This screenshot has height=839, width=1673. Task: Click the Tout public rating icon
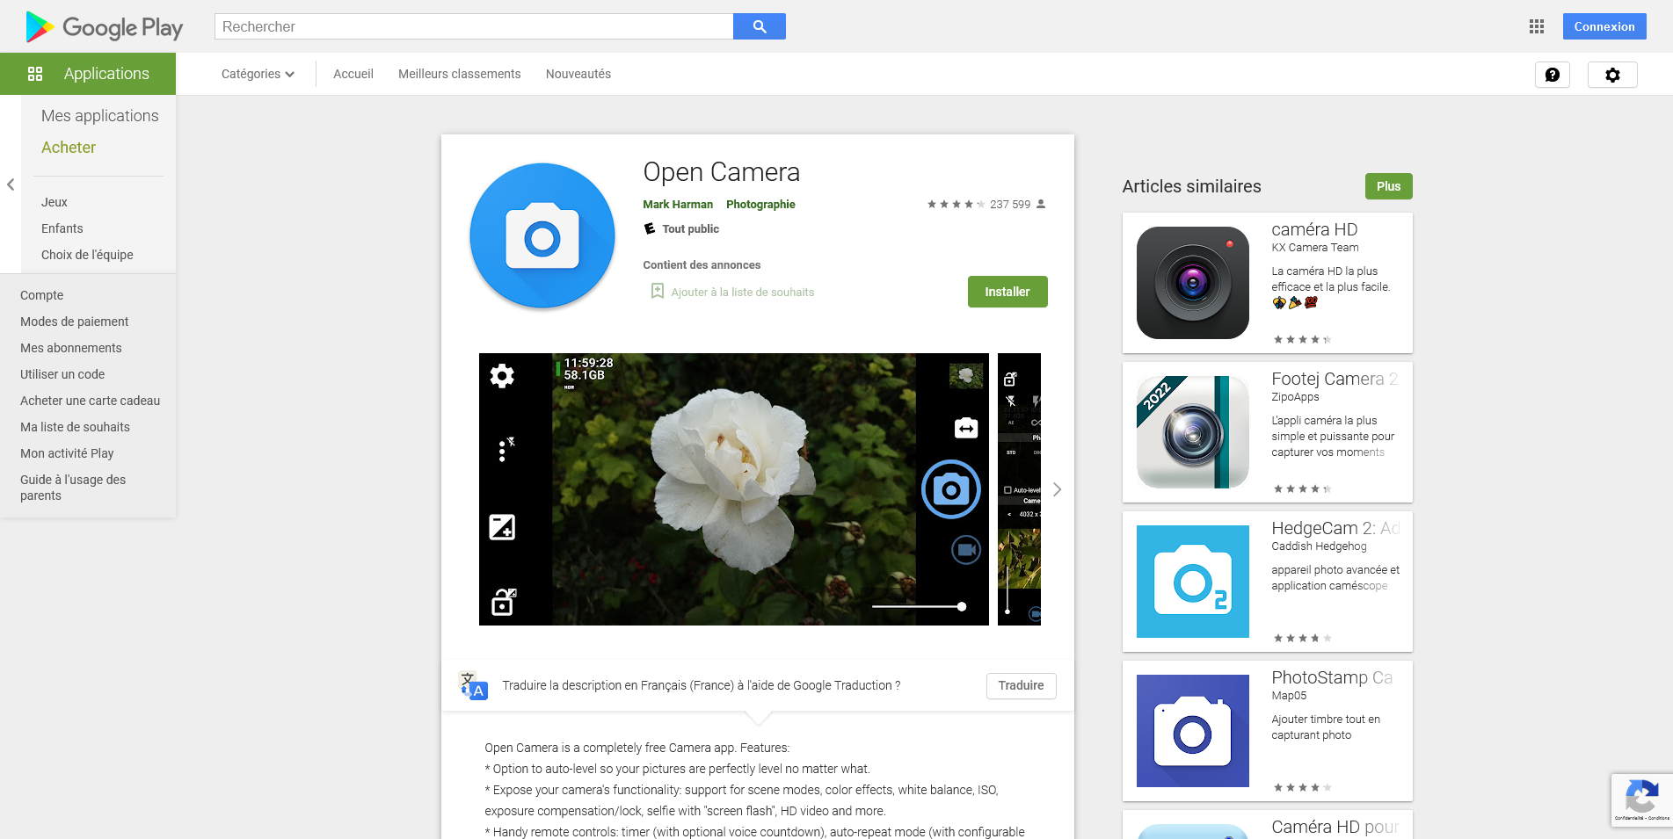[x=650, y=228]
